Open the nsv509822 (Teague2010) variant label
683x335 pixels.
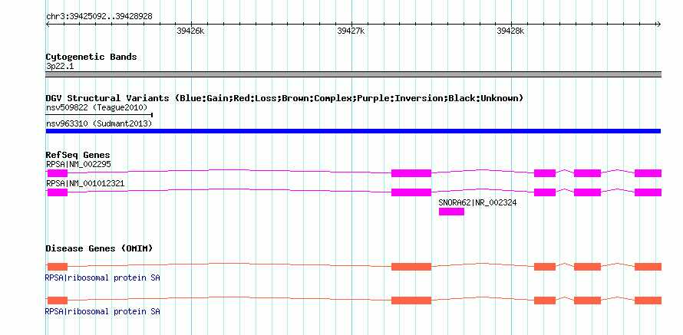pos(97,107)
